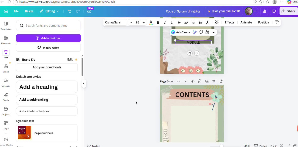Screen dimensions: 298x147
Task: Click move handle below MODULE text
Action: click(197, 53)
